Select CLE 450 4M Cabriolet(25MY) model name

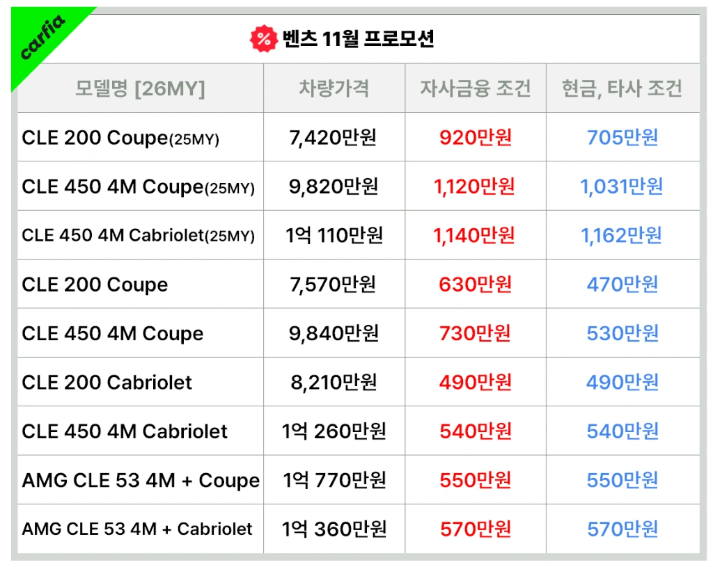tap(138, 236)
